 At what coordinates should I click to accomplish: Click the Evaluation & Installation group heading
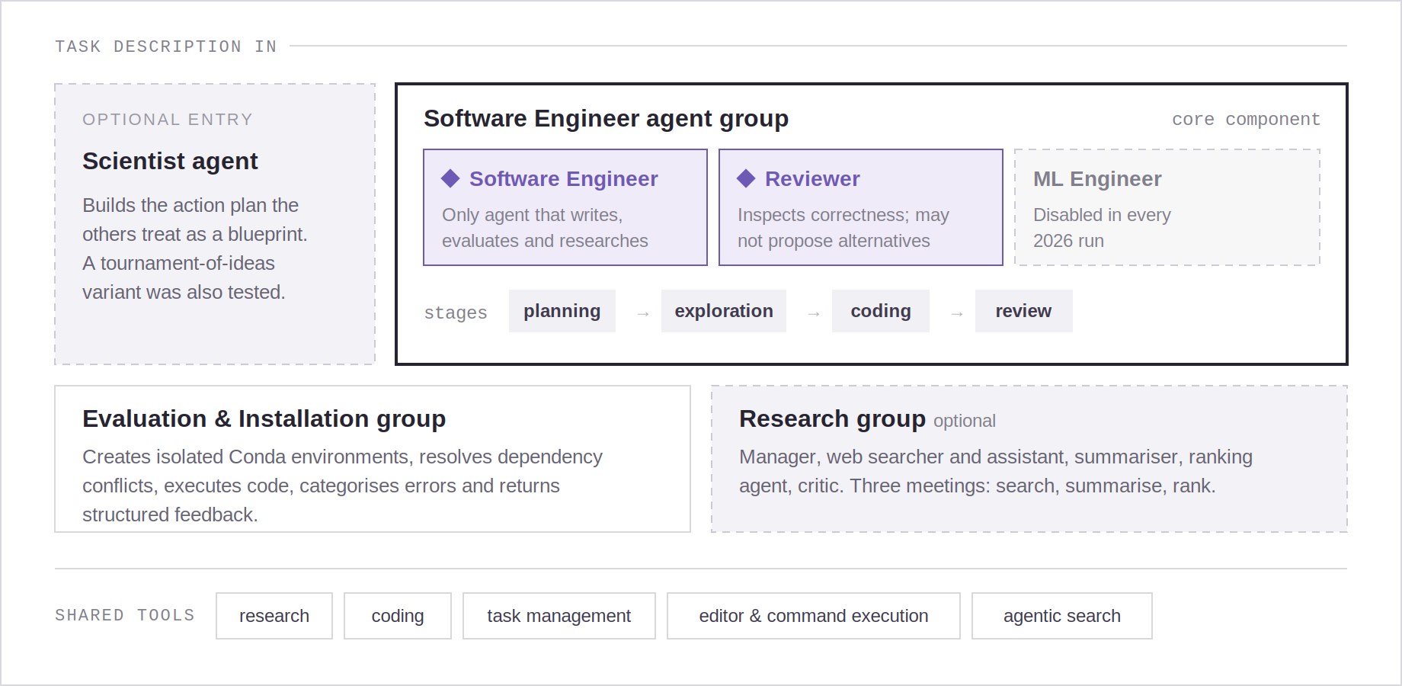pos(264,419)
